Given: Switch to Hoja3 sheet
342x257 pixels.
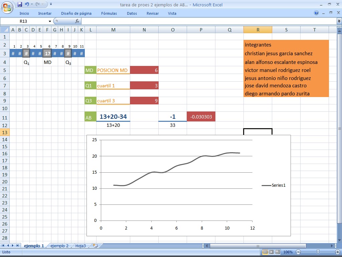Looking at the screenshot, I should coord(80,246).
